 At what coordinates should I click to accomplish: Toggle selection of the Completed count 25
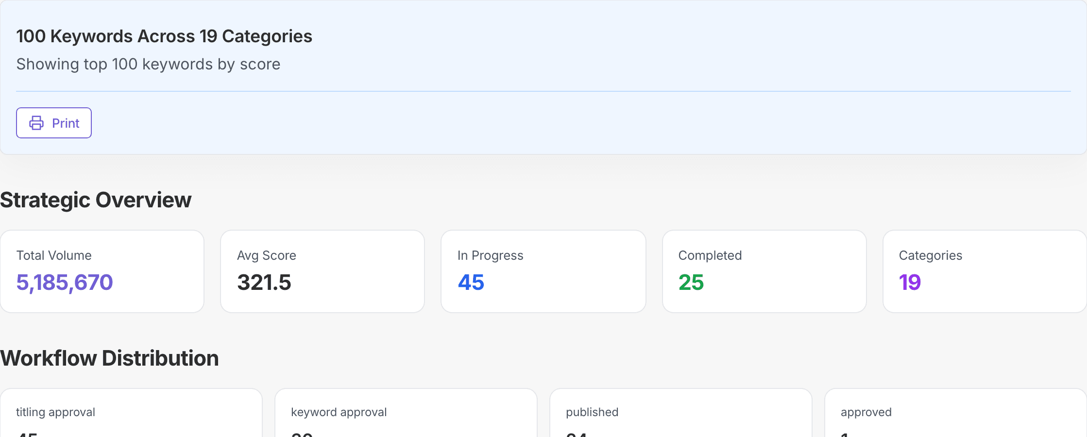[691, 283]
